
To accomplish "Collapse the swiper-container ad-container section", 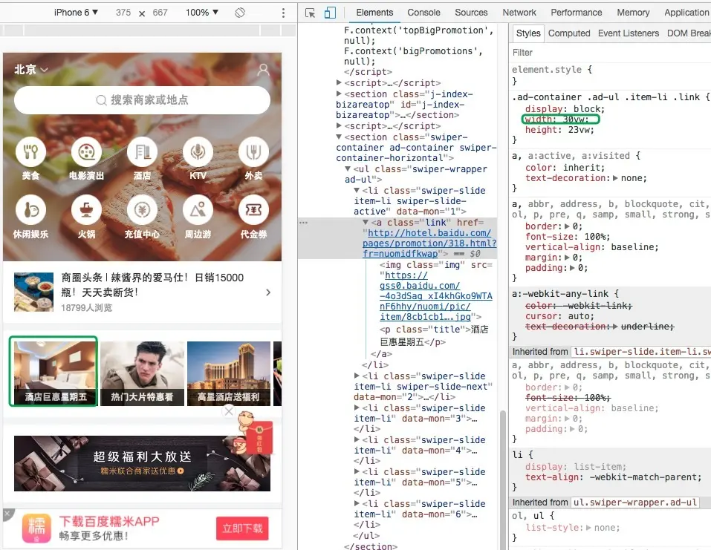I will pos(339,137).
